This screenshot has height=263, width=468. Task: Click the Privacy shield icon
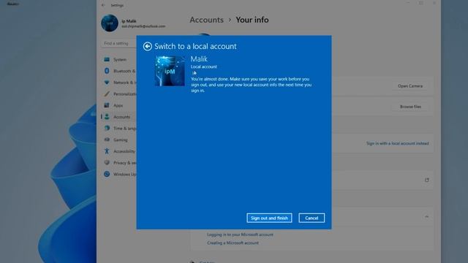point(107,162)
